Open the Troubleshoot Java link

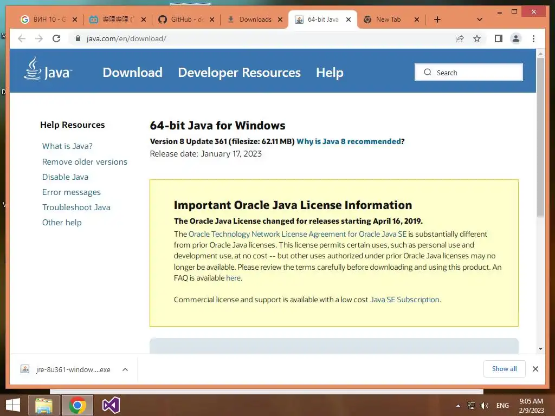coord(76,207)
